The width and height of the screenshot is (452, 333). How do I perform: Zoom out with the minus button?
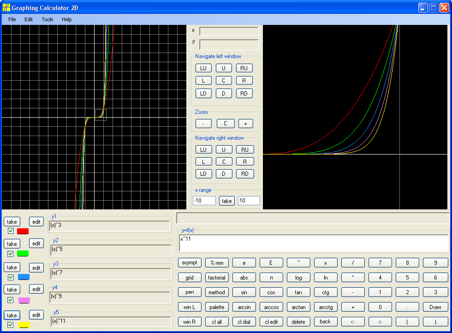(203, 124)
